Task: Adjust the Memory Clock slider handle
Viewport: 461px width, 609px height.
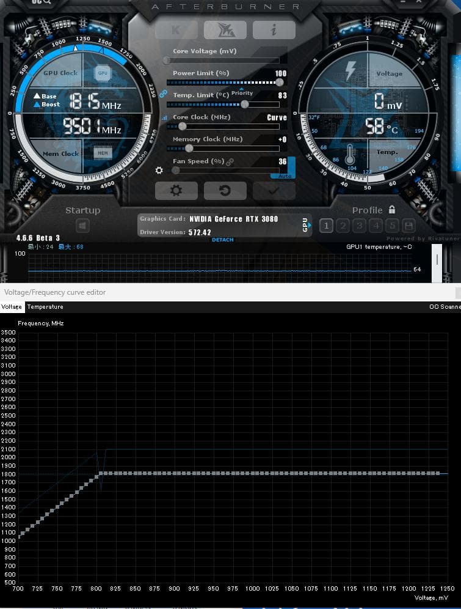Action: (x=189, y=149)
